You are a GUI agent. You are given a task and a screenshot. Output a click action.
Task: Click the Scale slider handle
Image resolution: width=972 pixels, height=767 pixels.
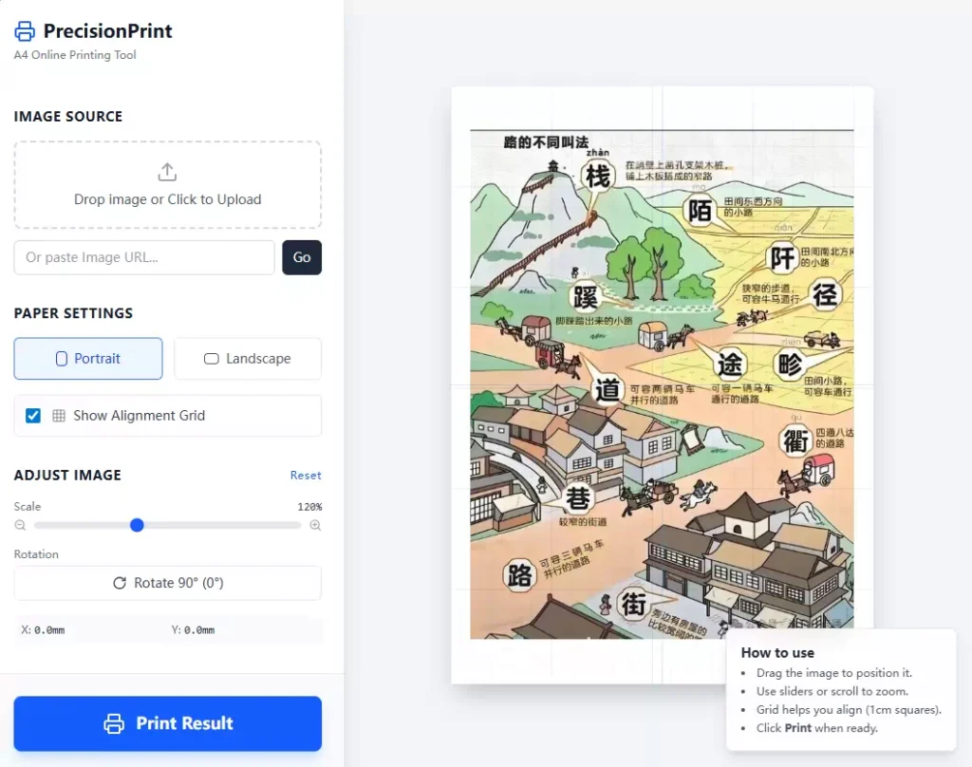pyautogui.click(x=137, y=525)
